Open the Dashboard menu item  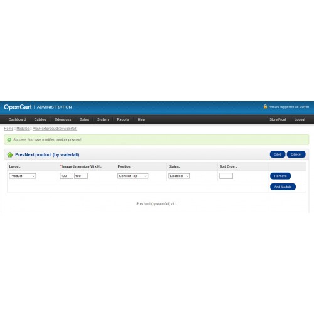(x=17, y=119)
